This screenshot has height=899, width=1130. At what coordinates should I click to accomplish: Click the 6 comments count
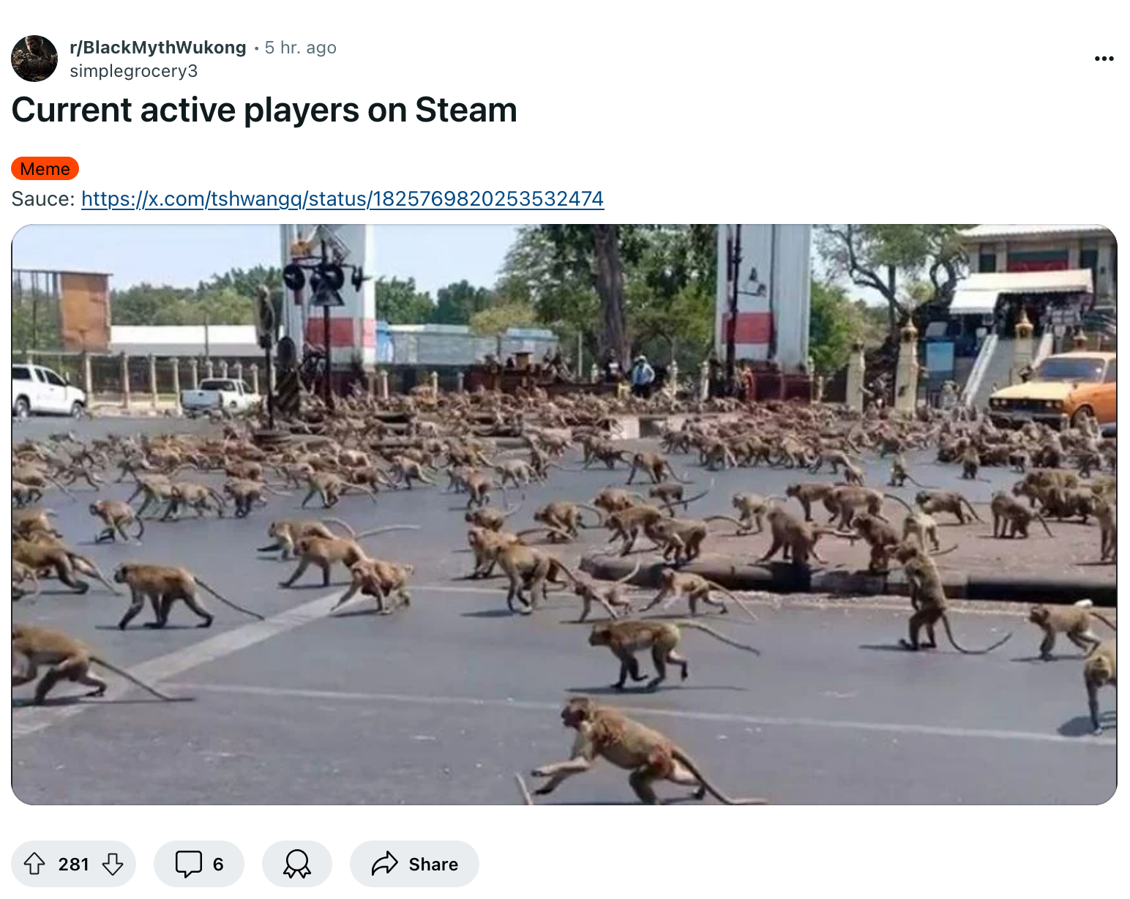(x=218, y=865)
